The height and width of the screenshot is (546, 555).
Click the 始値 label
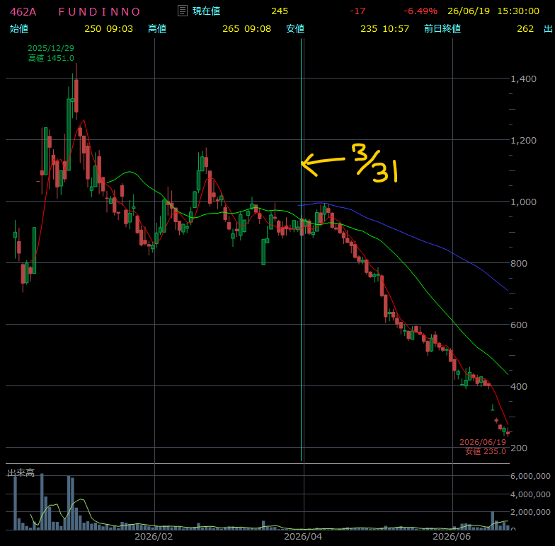tap(19, 28)
